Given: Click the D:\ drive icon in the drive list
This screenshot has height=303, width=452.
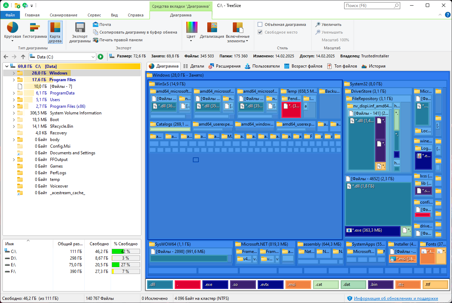Looking at the screenshot, I should 7,258.
